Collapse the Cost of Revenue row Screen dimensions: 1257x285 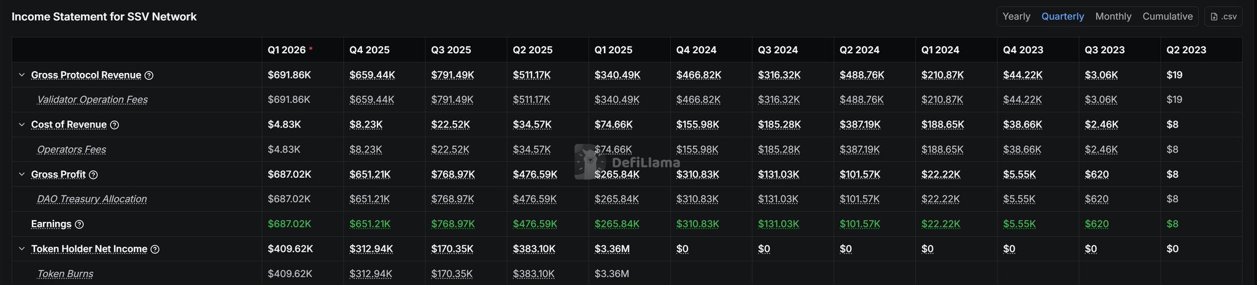[21, 124]
